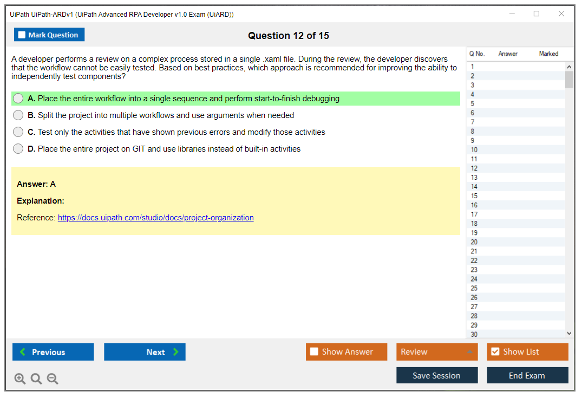
Task: Select option C radio button
Action: pos(18,132)
